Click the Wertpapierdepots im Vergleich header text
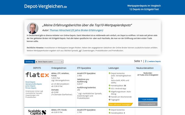Image resolution: width=185 pixels, height=115 pixels. [x=144, y=6]
